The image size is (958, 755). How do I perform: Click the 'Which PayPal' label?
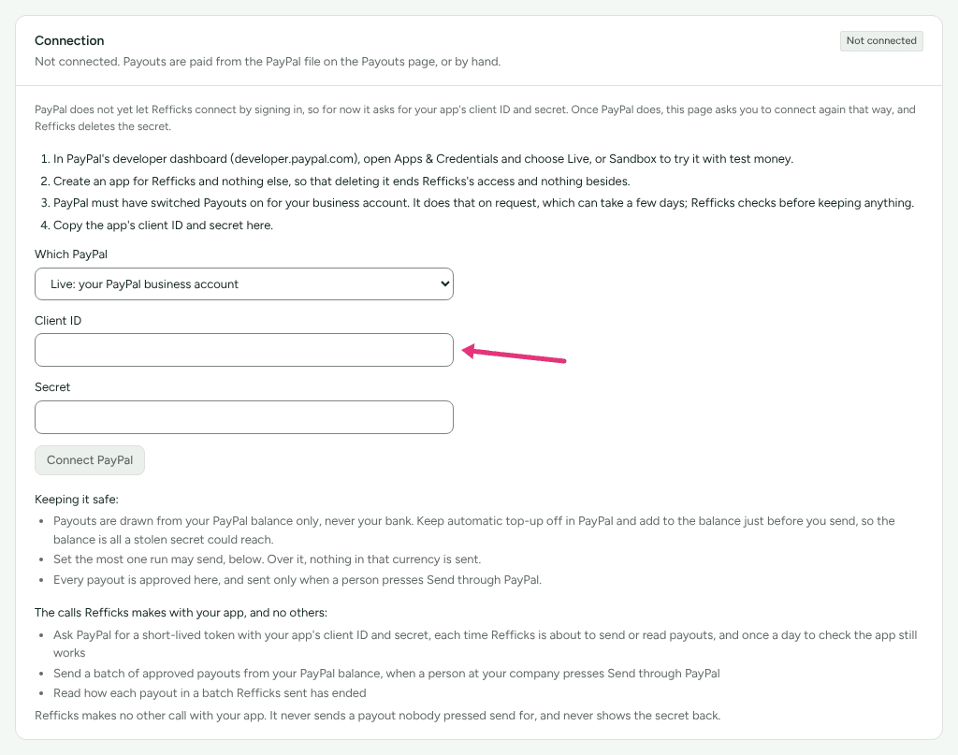[71, 254]
